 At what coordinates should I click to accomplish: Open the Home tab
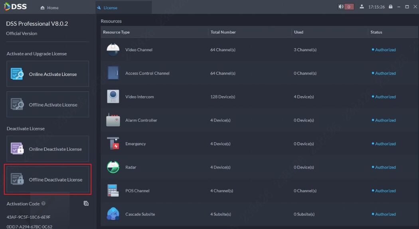49,8
